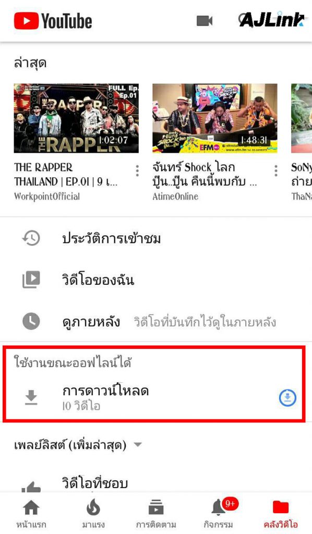The image size is (312, 534).
Task: Select คลังวิดีโอ library tab
Action: [281, 514]
